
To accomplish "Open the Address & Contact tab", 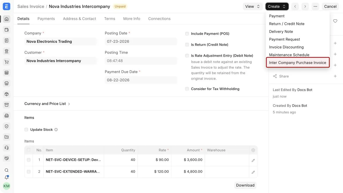I will tap(80, 19).
